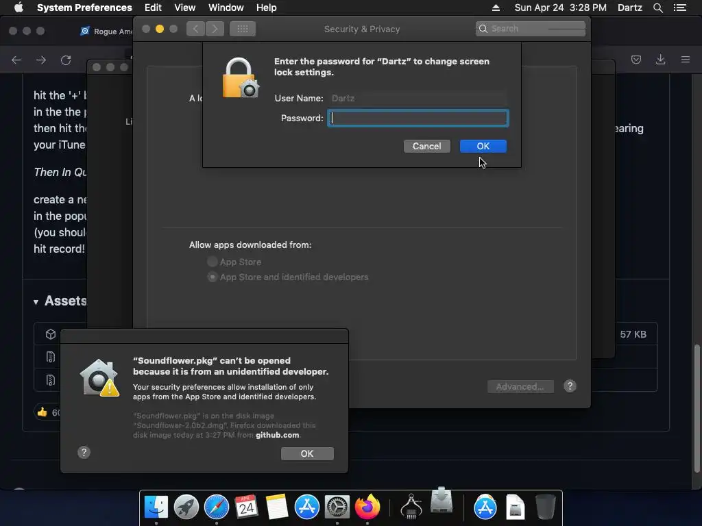The image size is (702, 526).
Task: Open the Notes app in the Dock
Action: (x=277, y=507)
